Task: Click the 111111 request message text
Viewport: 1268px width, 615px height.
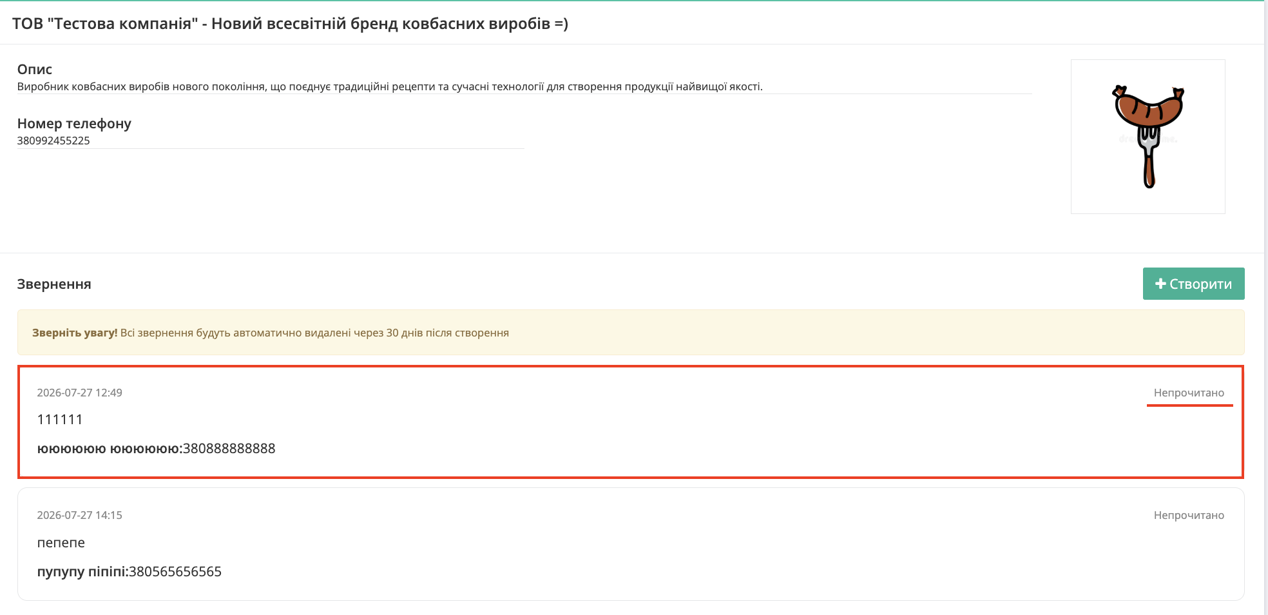Action: 60,420
